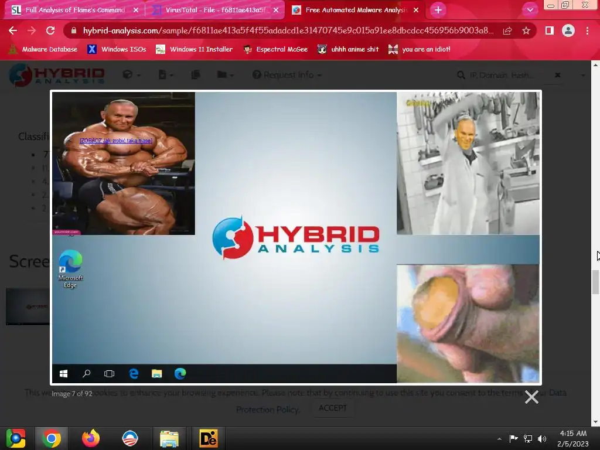Click the address bar URL field
Image resolution: width=600 pixels, height=450 pixels.
[x=288, y=30]
